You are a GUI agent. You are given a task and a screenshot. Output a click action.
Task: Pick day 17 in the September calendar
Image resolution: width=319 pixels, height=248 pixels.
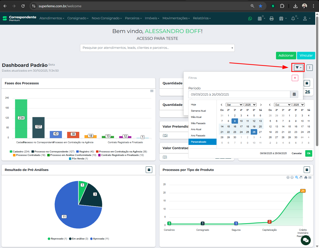(x=241, y=126)
